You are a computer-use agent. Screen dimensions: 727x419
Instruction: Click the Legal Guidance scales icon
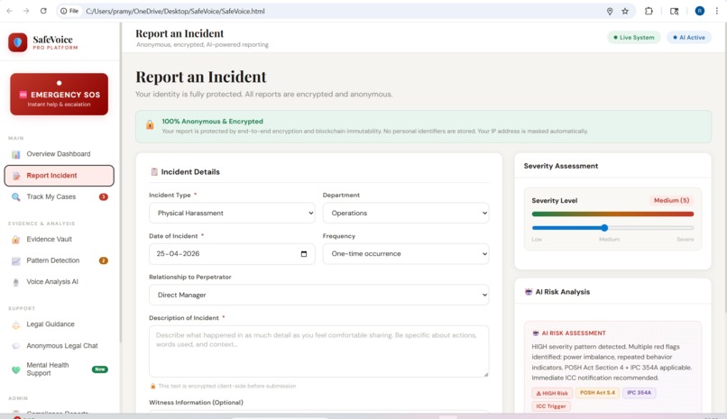click(x=15, y=324)
